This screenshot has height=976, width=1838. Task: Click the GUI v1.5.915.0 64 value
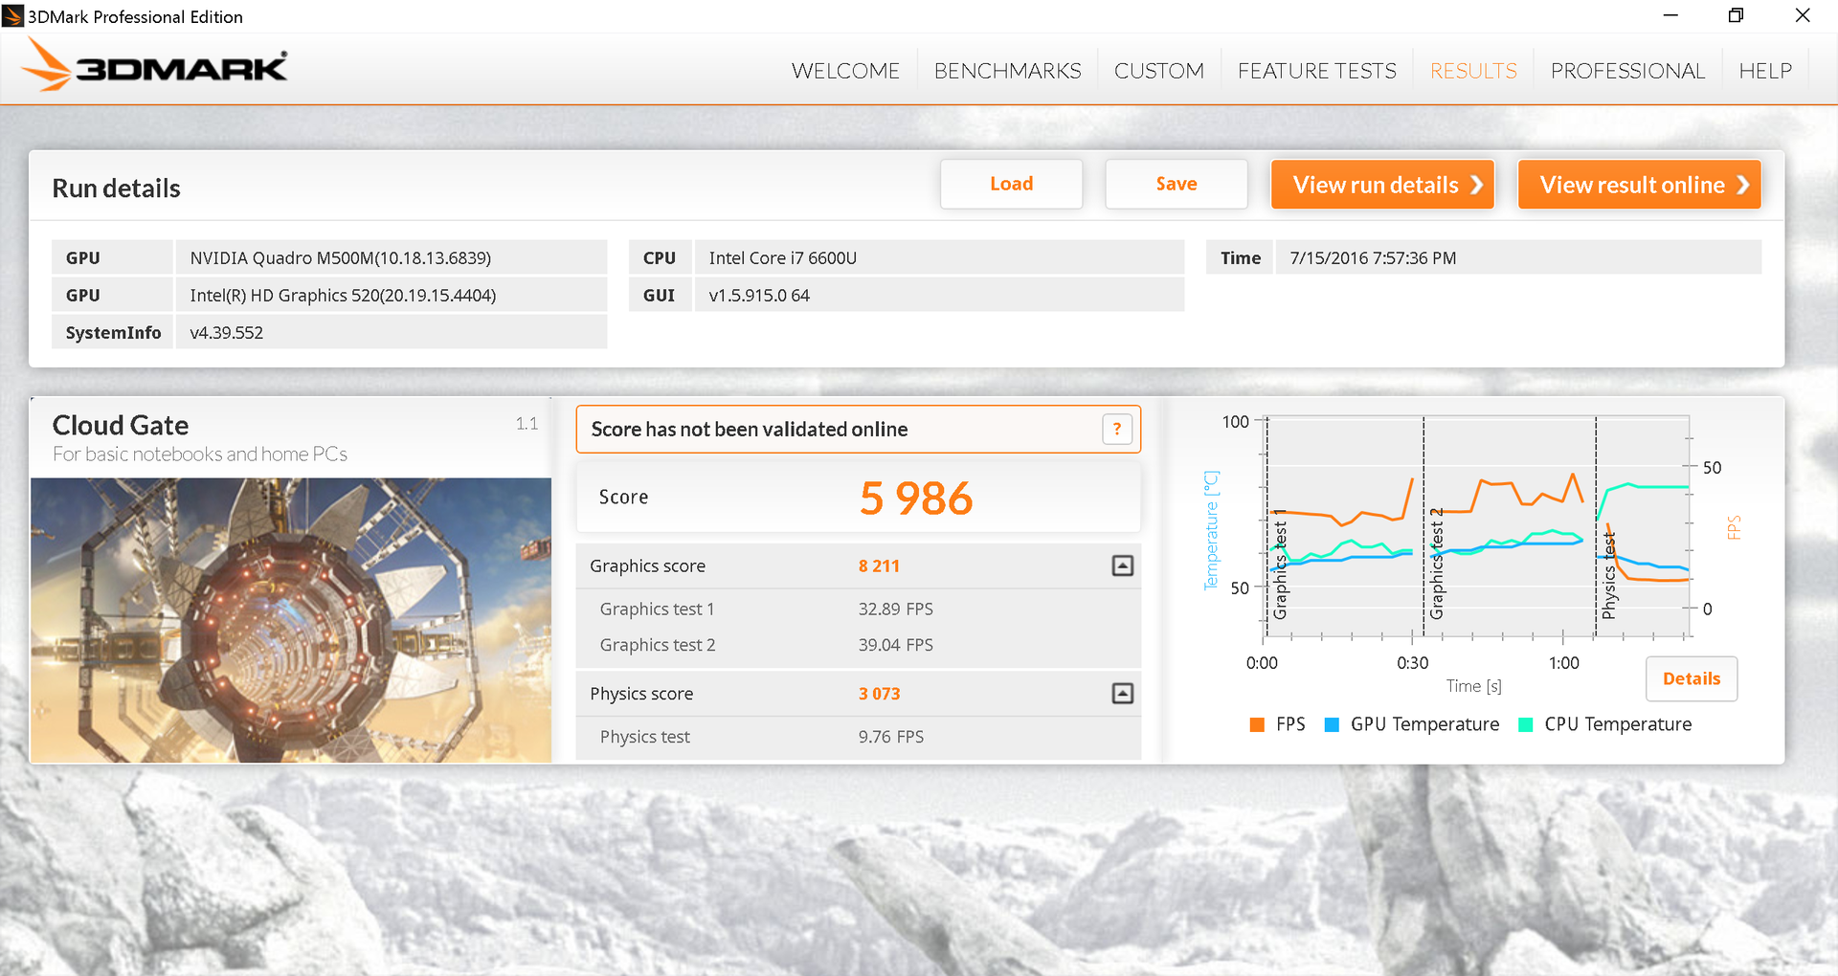click(x=939, y=295)
